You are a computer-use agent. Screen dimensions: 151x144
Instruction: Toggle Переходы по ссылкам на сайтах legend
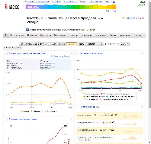[121, 96]
